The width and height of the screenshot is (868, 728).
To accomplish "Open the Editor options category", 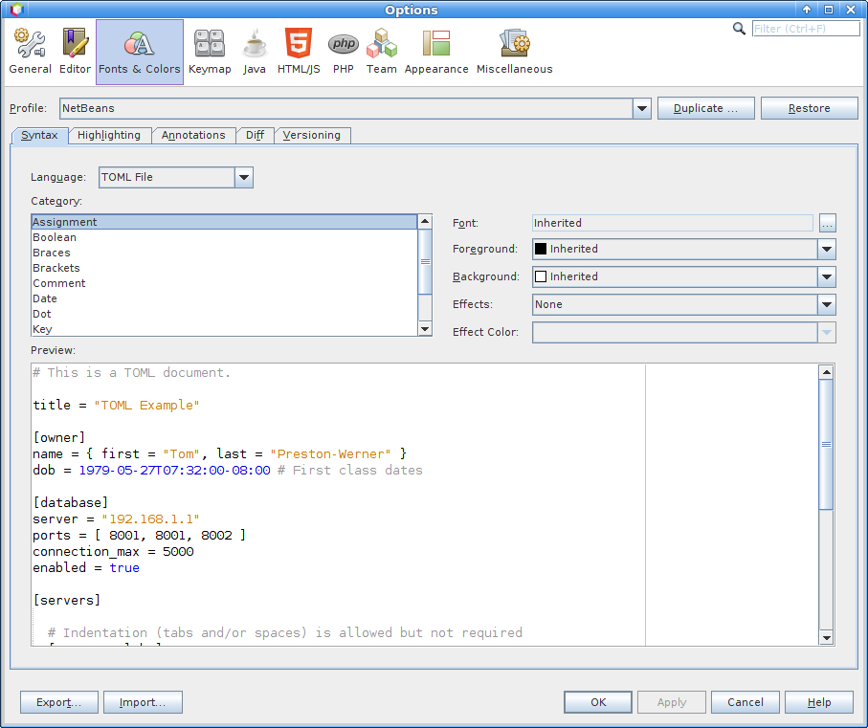I will [x=75, y=52].
